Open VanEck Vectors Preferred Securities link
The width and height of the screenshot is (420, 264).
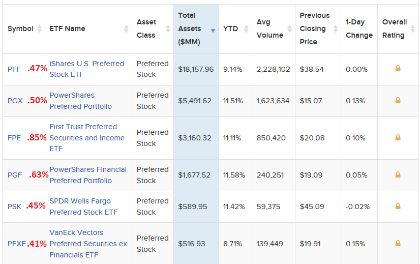coord(88,244)
